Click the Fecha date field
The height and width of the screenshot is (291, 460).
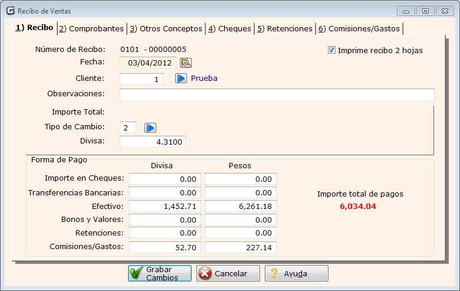[x=148, y=63]
